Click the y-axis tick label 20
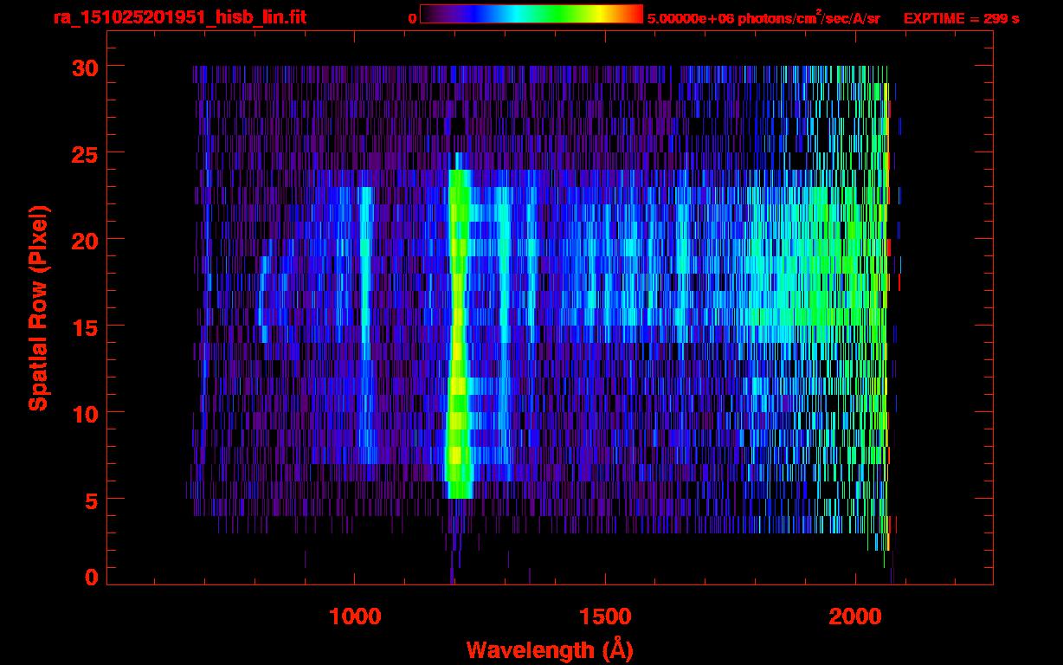The height and width of the screenshot is (665, 1063). (84, 240)
